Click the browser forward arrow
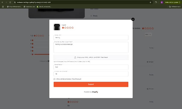The height and width of the screenshot is (109, 182). [x=6, y=2]
